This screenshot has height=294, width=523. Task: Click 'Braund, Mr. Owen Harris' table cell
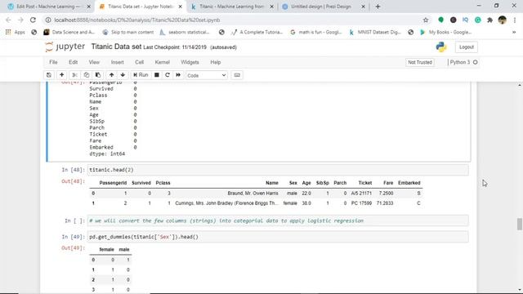253,194
